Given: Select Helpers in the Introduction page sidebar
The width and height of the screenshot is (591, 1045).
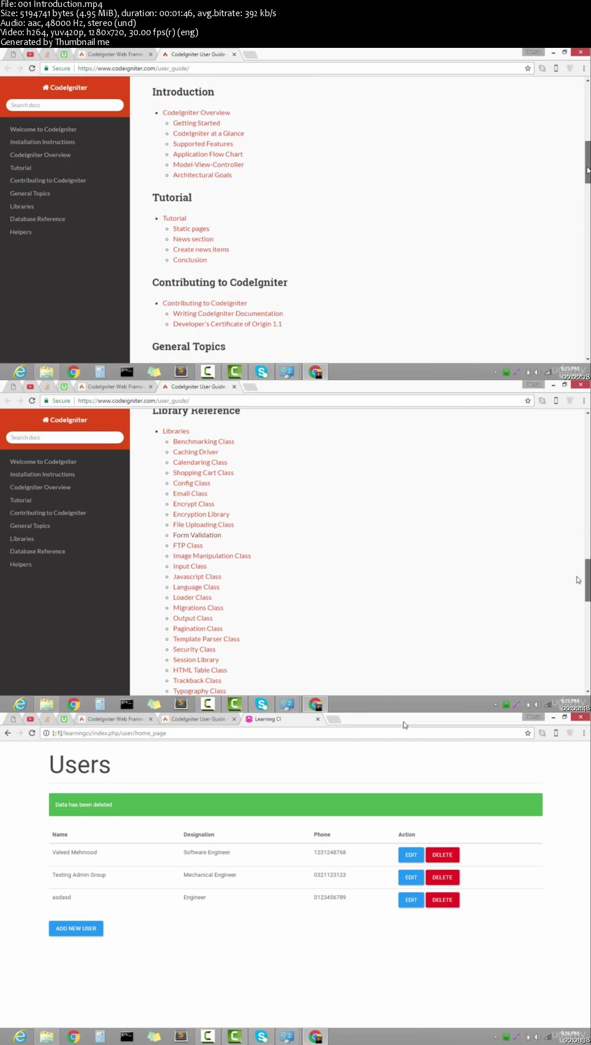Looking at the screenshot, I should pos(21,232).
